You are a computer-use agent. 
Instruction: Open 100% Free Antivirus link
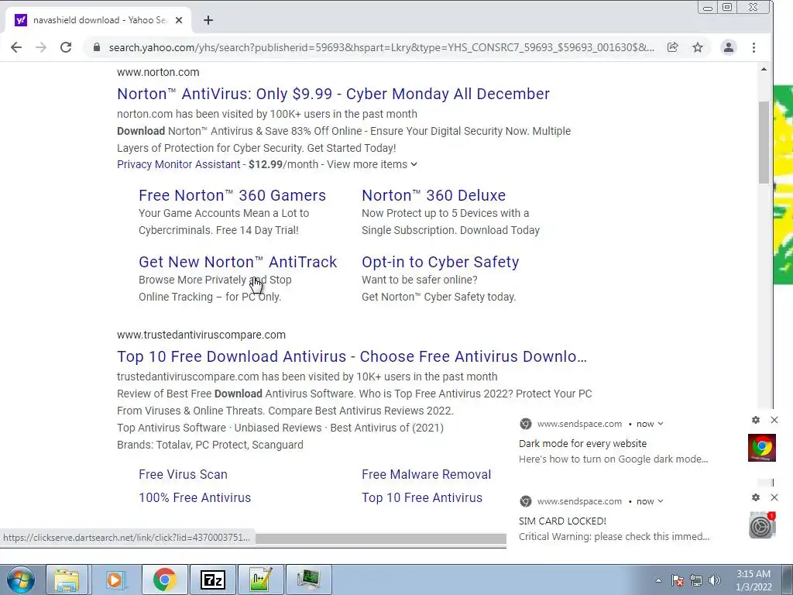point(194,498)
